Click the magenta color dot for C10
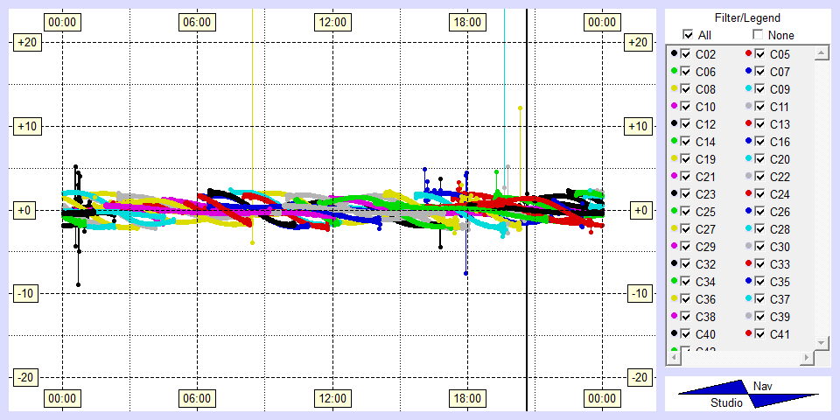The height and width of the screenshot is (420, 840). [x=674, y=107]
